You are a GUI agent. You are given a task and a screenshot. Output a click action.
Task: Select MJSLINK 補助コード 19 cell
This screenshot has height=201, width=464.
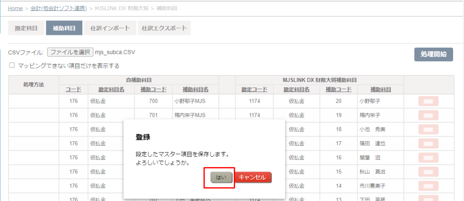tap(338, 115)
